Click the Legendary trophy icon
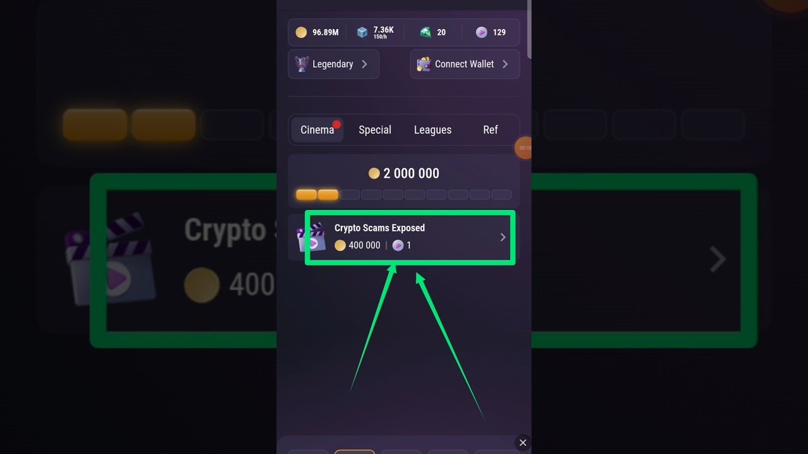 point(302,64)
